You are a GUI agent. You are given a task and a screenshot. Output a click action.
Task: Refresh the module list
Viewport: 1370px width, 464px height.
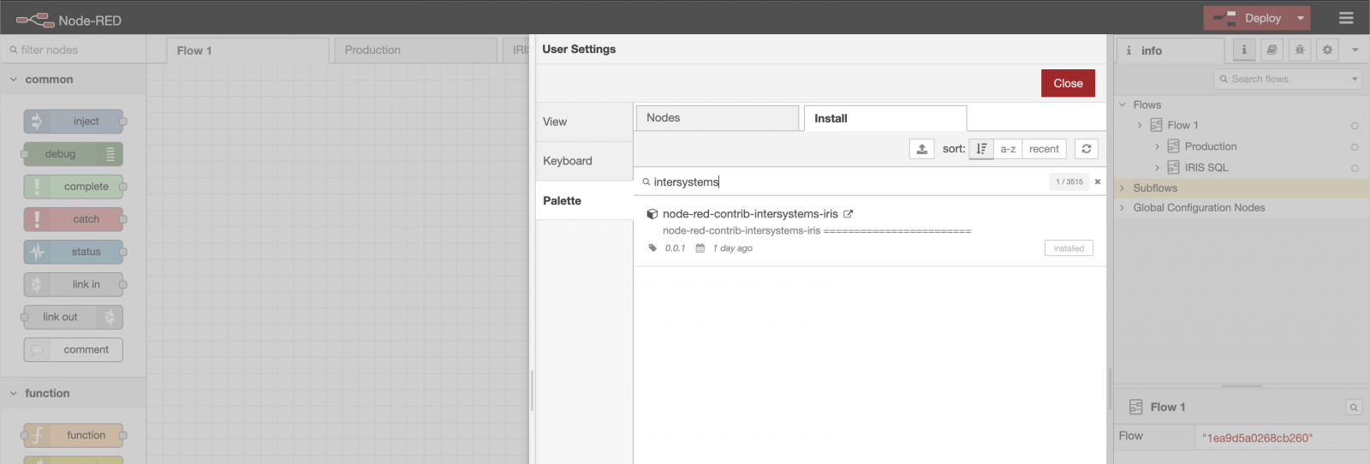[x=1086, y=149]
